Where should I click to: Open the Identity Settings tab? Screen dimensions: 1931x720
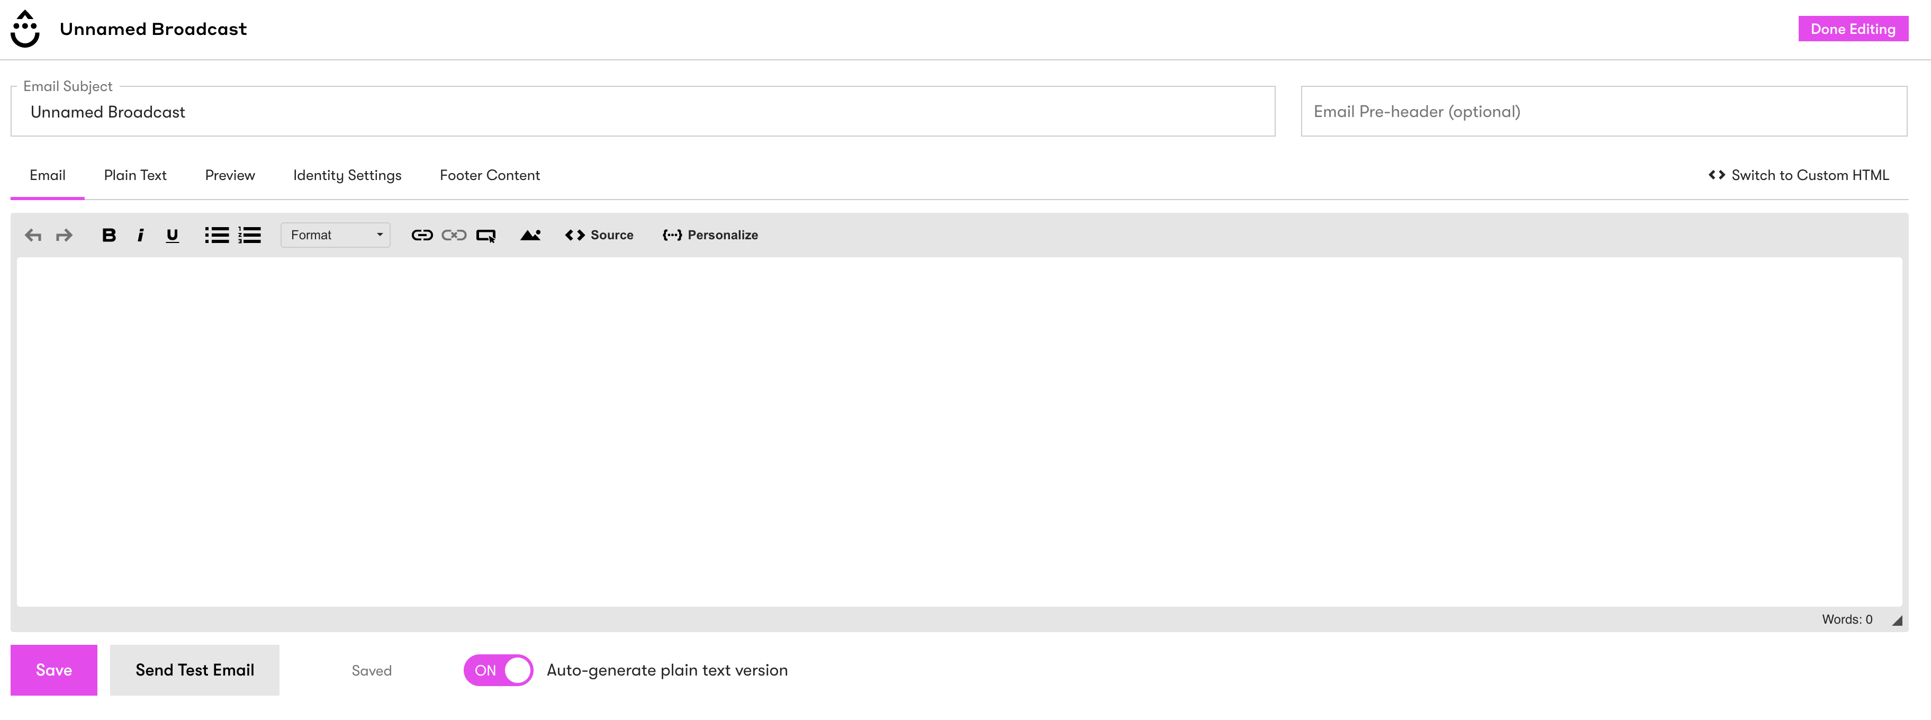click(x=347, y=176)
